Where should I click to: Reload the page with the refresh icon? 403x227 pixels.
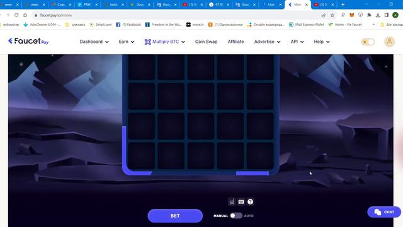pyautogui.click(x=16, y=15)
